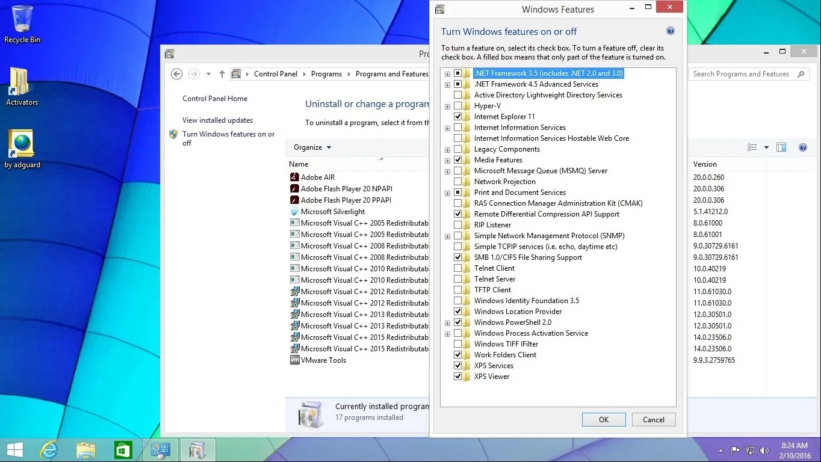Expand Print and Document Services node
The width and height of the screenshot is (821, 462).
tap(447, 193)
